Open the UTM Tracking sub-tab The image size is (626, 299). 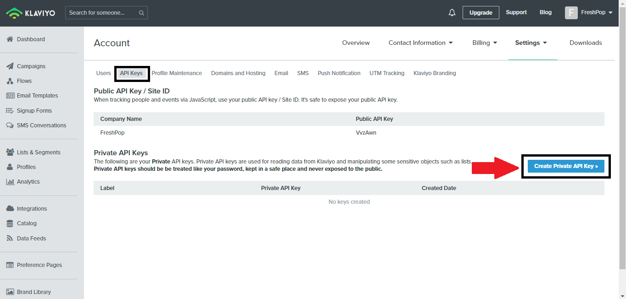coord(387,73)
